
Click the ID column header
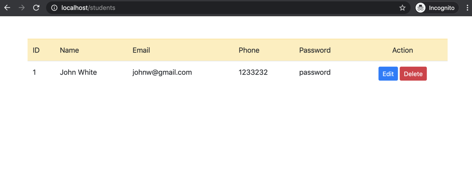36,50
